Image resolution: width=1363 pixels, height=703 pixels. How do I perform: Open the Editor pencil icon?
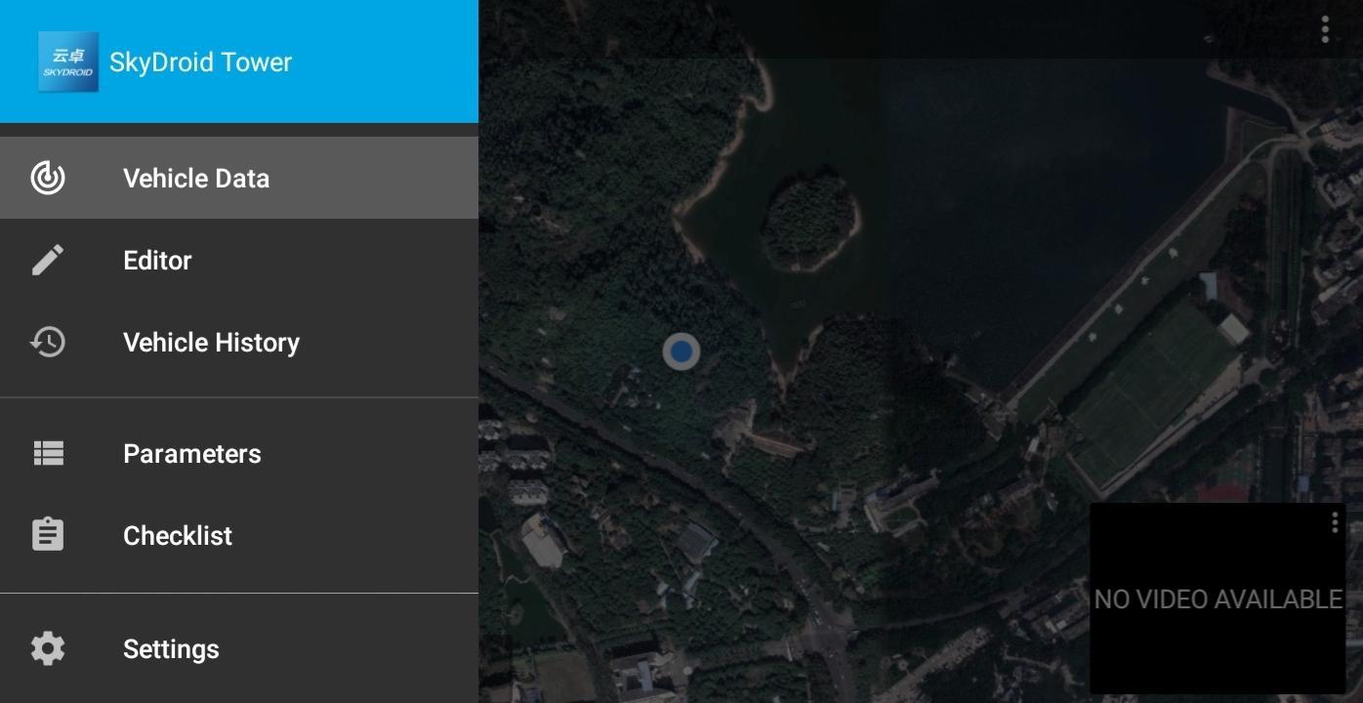48,260
